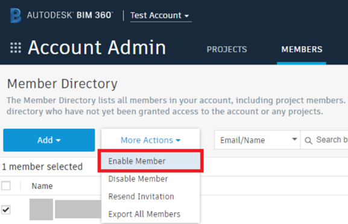The height and width of the screenshot is (224, 348).
Task: Click the '1 member selected' text
Action: 42,167
